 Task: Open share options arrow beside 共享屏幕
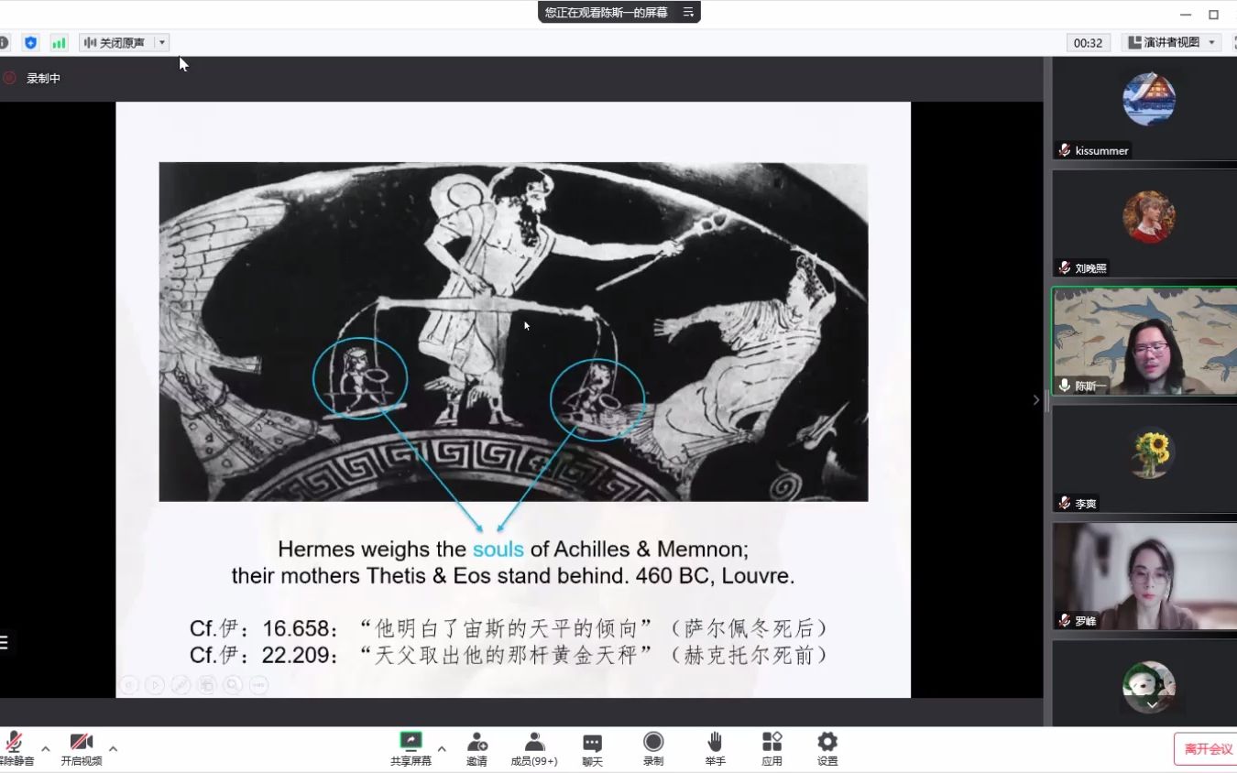coord(442,748)
